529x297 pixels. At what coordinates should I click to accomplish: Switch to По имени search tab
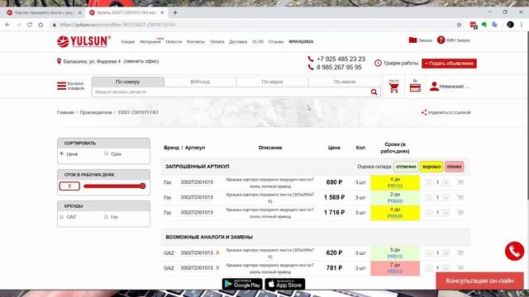(345, 82)
